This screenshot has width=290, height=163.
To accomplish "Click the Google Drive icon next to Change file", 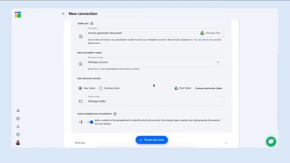I will pyautogui.click(x=203, y=33).
